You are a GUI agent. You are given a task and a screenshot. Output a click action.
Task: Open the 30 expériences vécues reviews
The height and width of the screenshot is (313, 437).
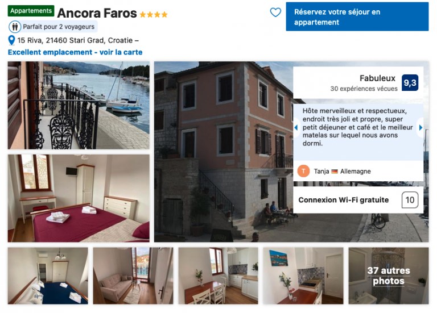click(x=364, y=89)
